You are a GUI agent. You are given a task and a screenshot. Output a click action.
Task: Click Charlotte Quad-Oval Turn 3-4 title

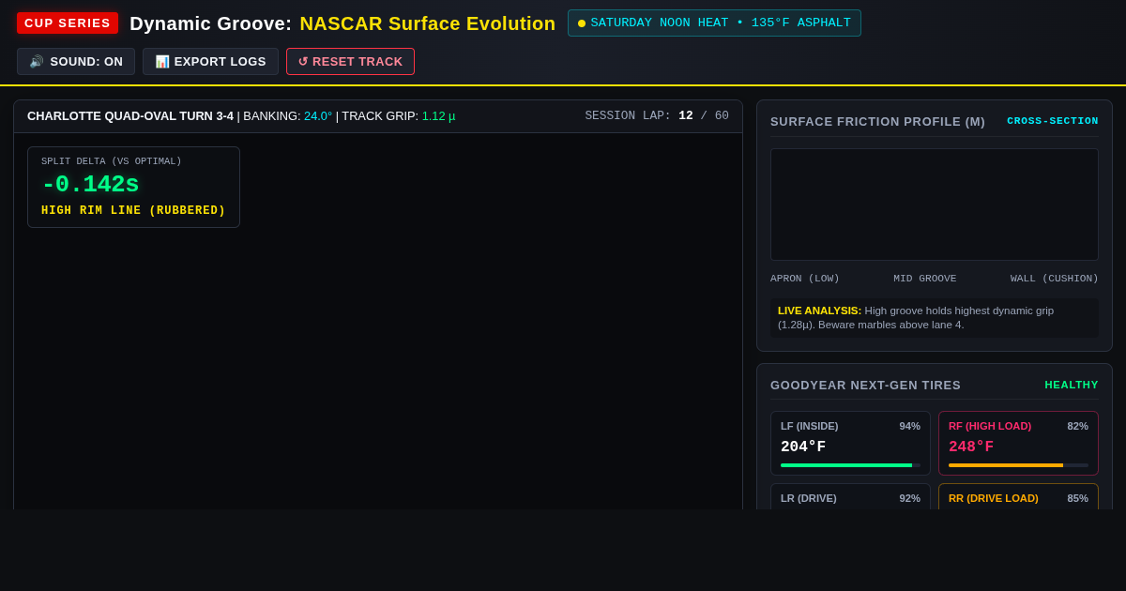click(130, 116)
